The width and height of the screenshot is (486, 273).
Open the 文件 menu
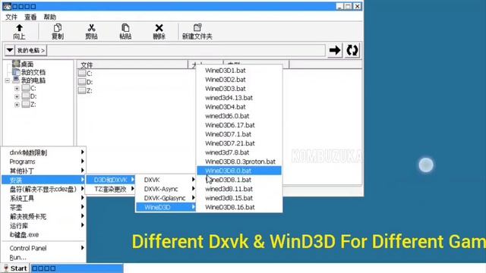[x=11, y=17]
